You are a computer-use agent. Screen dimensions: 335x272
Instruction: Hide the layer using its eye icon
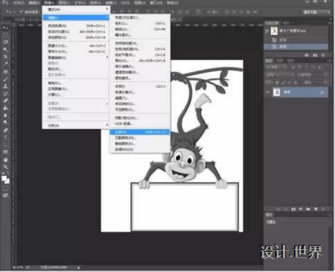tap(268, 92)
